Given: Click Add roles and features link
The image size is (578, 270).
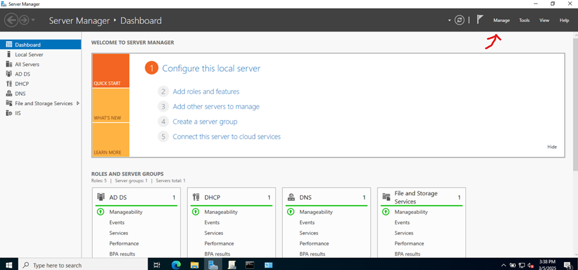Looking at the screenshot, I should click(x=206, y=91).
